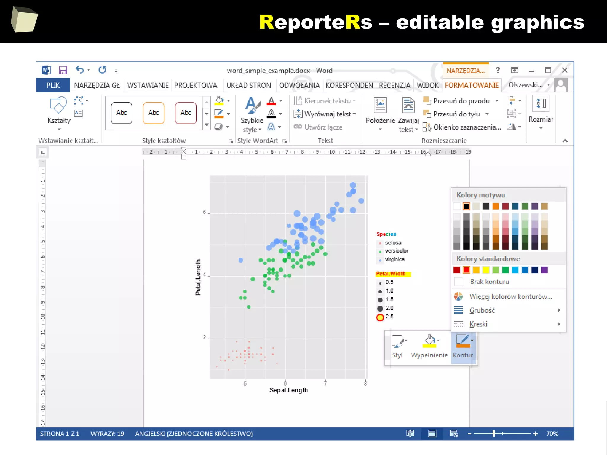Click the zoom in plus button
The image size is (607, 455).
(535, 434)
